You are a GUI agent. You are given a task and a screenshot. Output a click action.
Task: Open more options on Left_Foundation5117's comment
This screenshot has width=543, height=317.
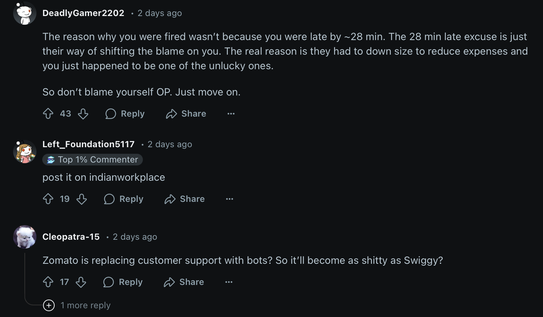click(230, 199)
